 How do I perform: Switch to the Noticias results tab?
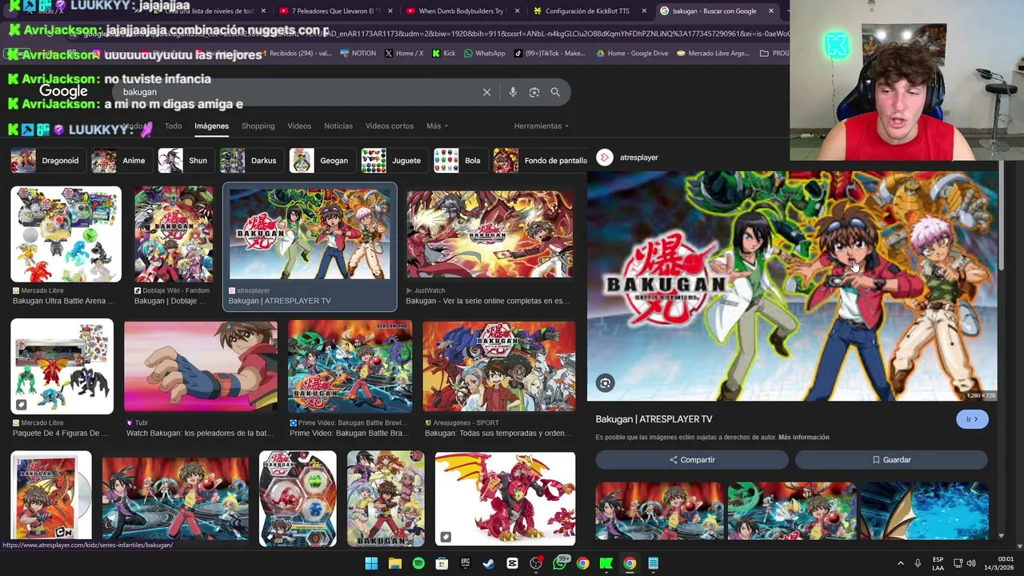pos(338,126)
